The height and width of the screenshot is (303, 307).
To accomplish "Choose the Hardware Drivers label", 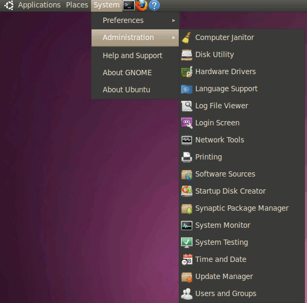I will [226, 71].
